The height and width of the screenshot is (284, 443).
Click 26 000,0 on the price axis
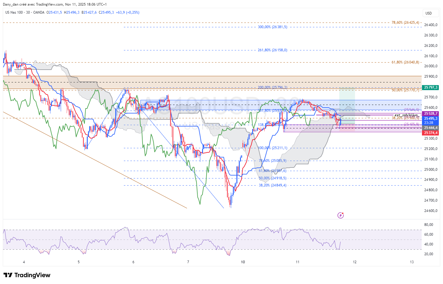click(x=431, y=66)
